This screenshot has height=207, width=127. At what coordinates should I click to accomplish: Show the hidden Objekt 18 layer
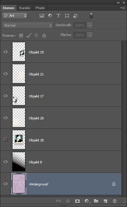(x=6, y=140)
